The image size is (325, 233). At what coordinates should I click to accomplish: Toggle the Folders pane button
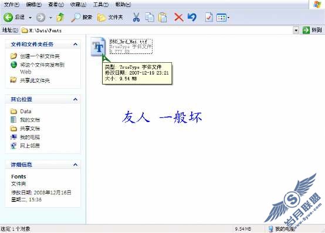(x=110, y=18)
